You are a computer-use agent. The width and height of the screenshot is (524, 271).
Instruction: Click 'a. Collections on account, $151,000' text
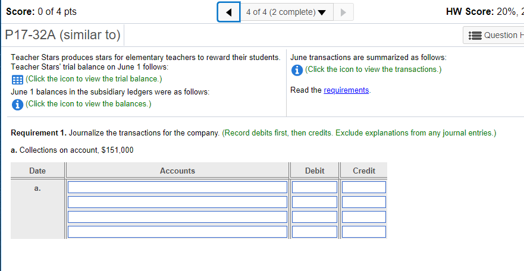click(72, 150)
